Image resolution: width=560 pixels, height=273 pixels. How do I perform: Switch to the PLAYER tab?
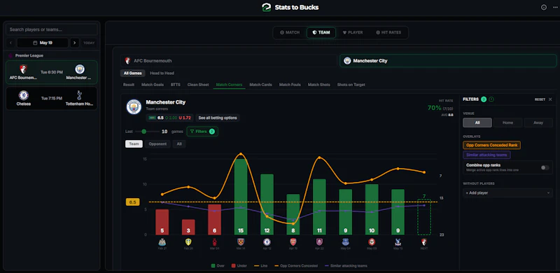pyautogui.click(x=353, y=32)
